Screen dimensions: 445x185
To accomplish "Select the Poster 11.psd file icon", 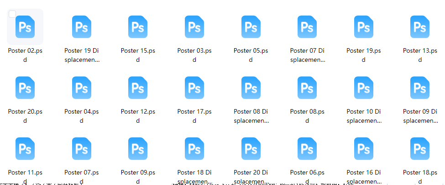I will click(25, 149).
